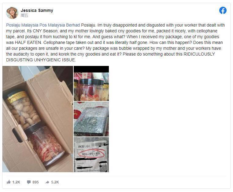Click the post date under the author name

click(x=24, y=16)
